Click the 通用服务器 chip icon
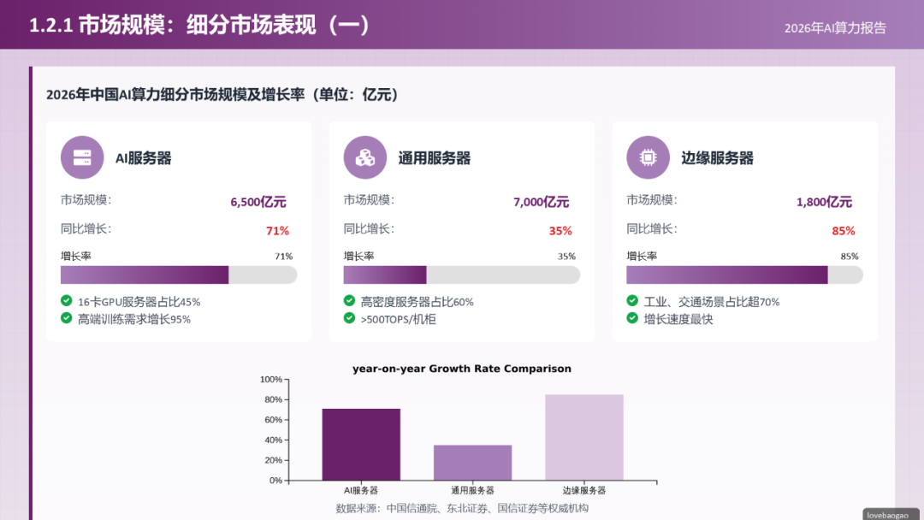 tap(365, 157)
